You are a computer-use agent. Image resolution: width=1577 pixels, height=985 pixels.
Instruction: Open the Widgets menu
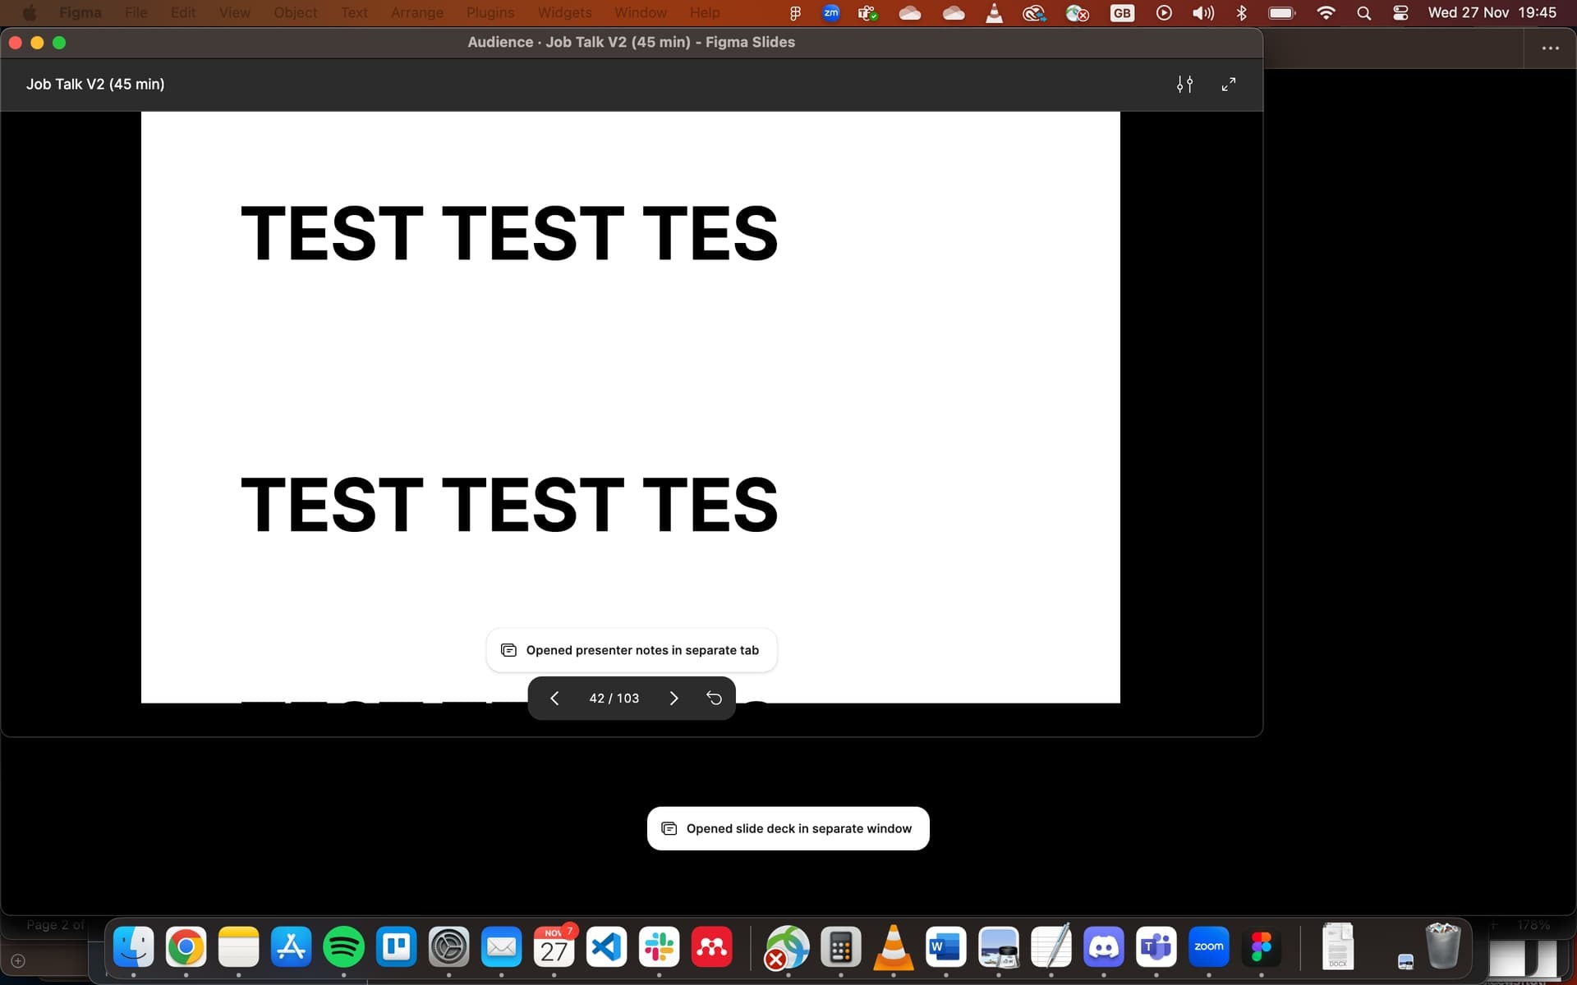click(x=564, y=12)
